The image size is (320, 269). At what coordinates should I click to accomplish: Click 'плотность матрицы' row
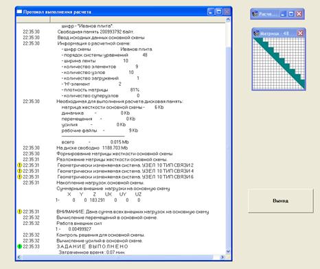[100, 90]
